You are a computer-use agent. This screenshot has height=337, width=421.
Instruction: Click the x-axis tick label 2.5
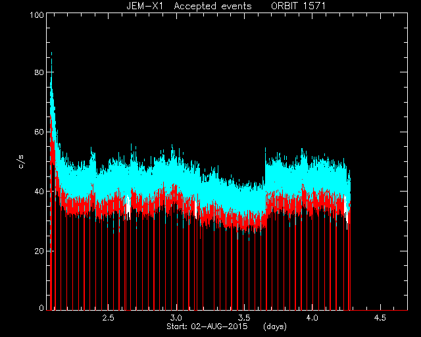tap(108, 318)
